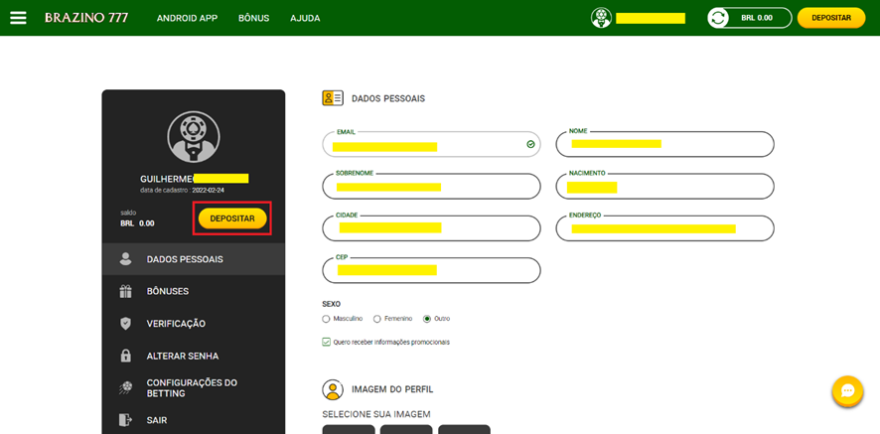Go to Dados Pessoais in sidebar
880x434 pixels.
pos(194,259)
